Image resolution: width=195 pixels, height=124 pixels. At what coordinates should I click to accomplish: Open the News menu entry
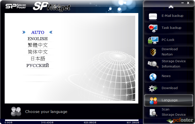click(x=169, y=76)
